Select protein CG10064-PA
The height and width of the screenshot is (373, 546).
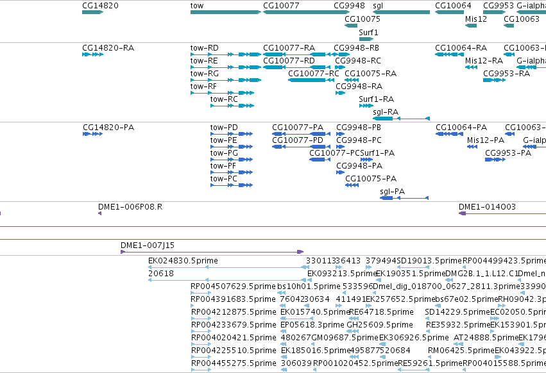[x=449, y=134]
